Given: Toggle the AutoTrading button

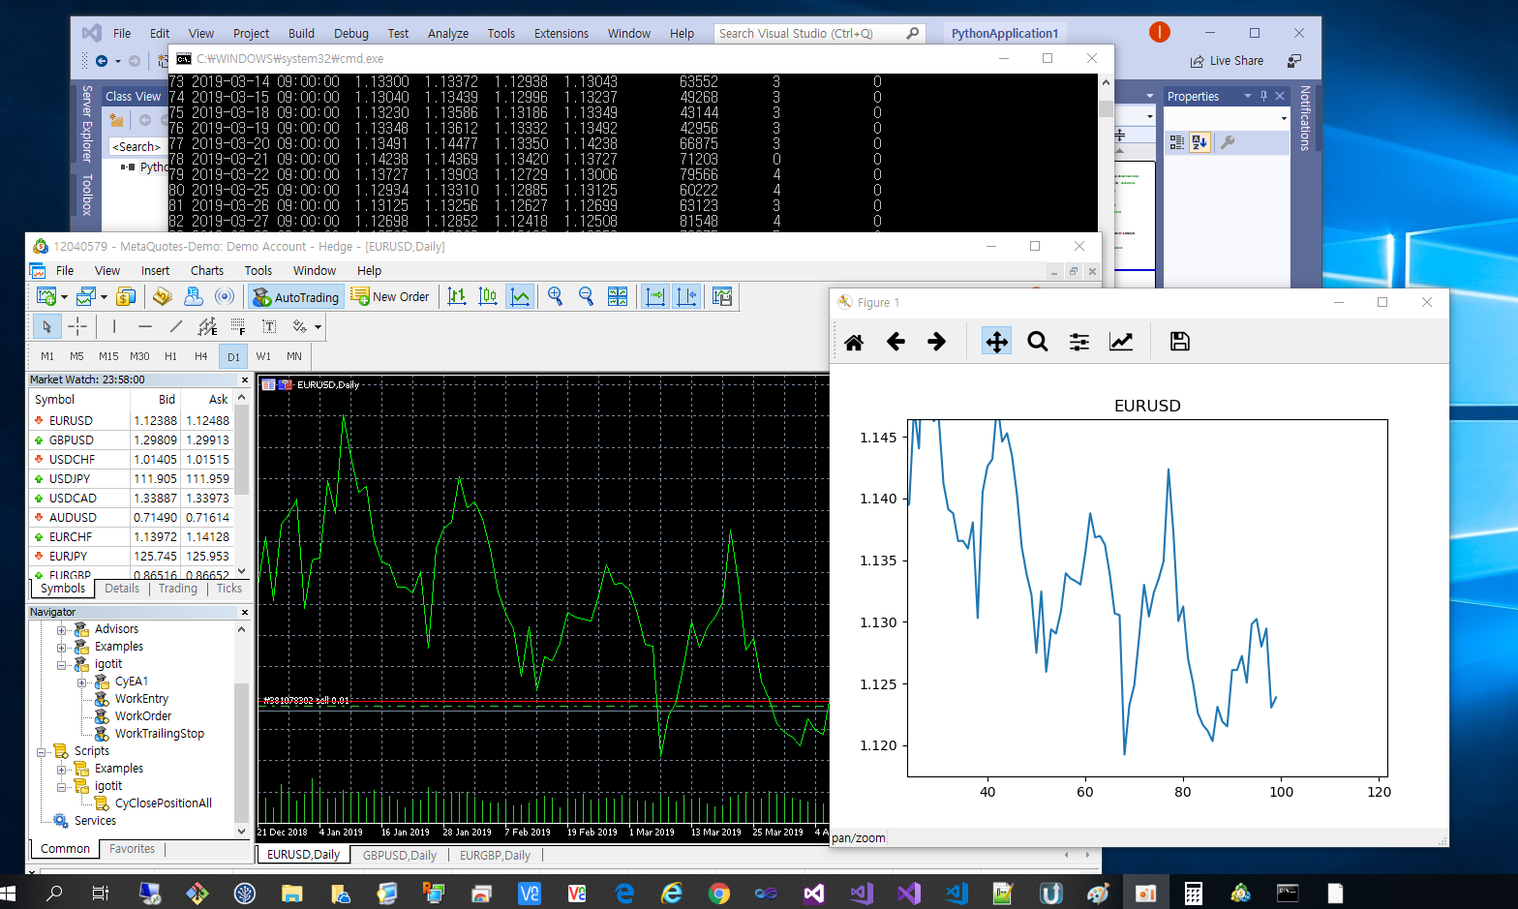Looking at the screenshot, I should tap(295, 297).
